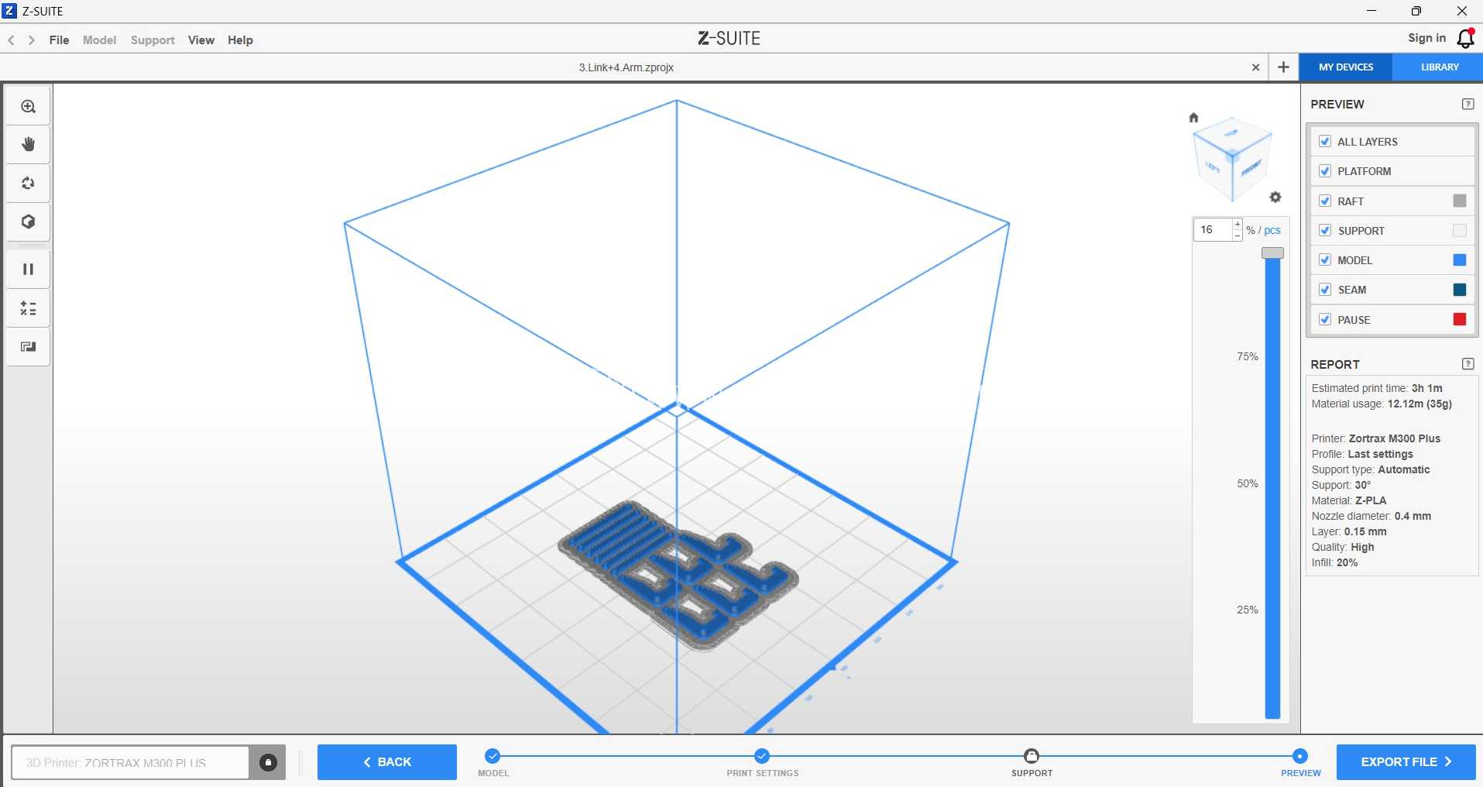Click the Sign in link
1483x787 pixels.
click(1426, 38)
